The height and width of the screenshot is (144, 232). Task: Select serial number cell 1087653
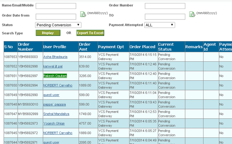[x=11, y=57]
